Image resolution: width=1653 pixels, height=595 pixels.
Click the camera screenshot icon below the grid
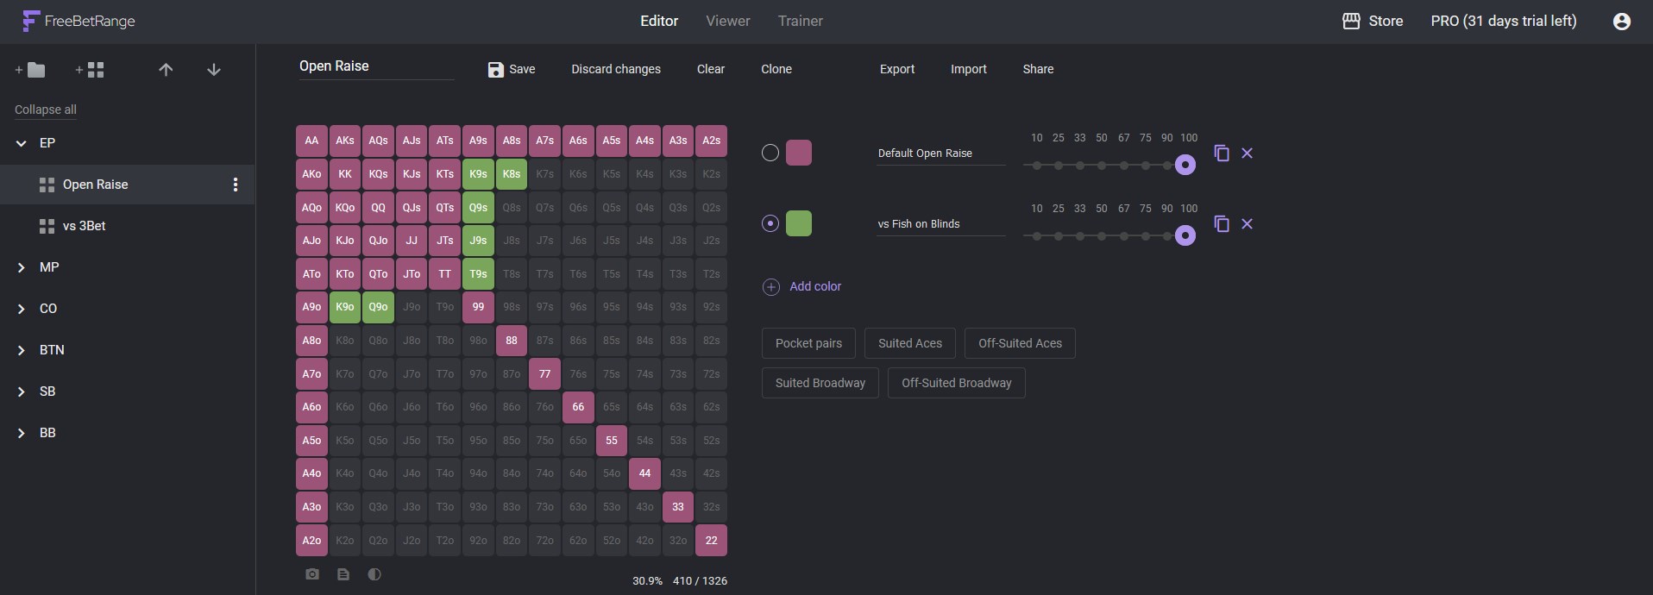[312, 574]
